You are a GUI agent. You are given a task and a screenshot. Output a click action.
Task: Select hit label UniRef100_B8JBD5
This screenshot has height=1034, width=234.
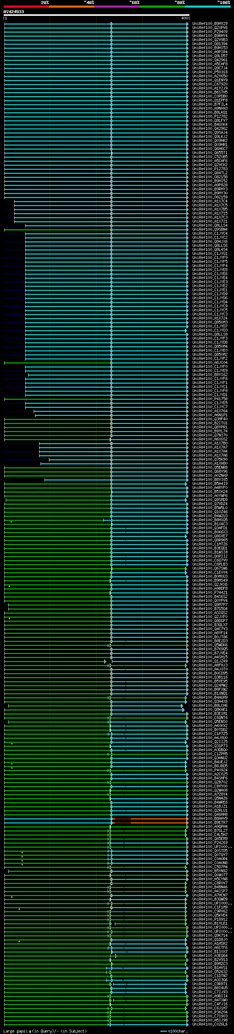[x=210, y=766]
